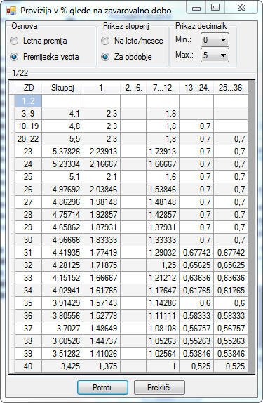Click the ZD column header
This screenshot has width=263, height=403.
click(x=29, y=88)
